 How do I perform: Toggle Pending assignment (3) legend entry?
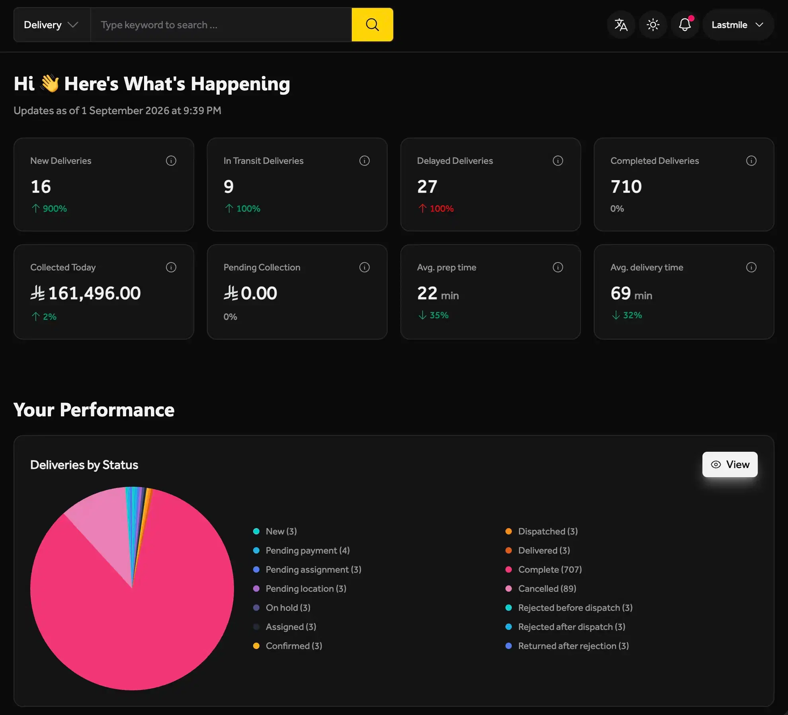point(307,569)
